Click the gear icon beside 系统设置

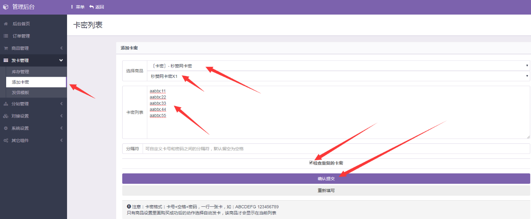(6, 128)
